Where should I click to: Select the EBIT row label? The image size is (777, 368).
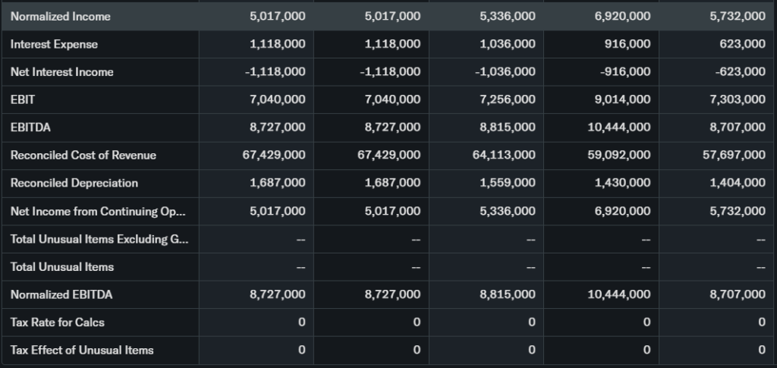coord(23,99)
